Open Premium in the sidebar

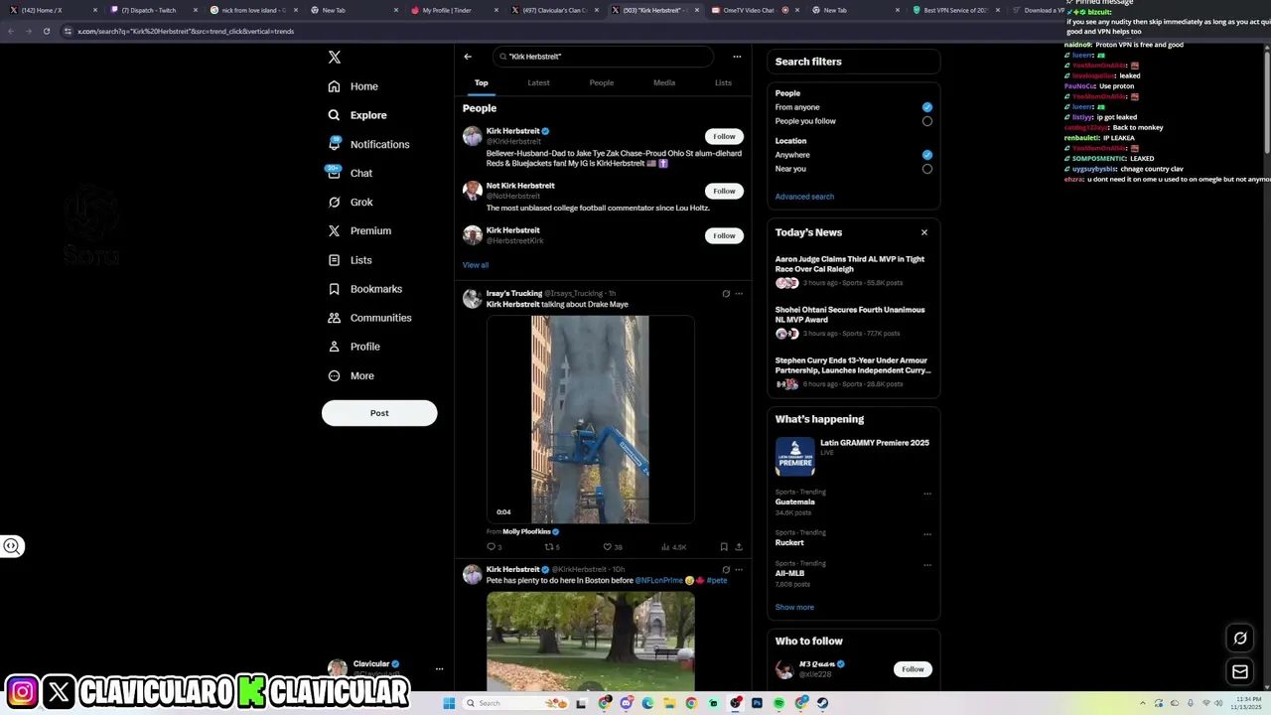point(358,230)
